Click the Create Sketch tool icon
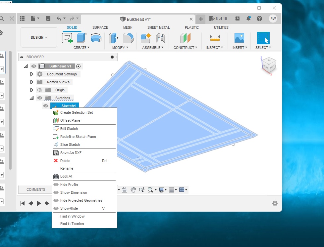Image resolution: width=324 pixels, height=247 pixels. coord(68,38)
